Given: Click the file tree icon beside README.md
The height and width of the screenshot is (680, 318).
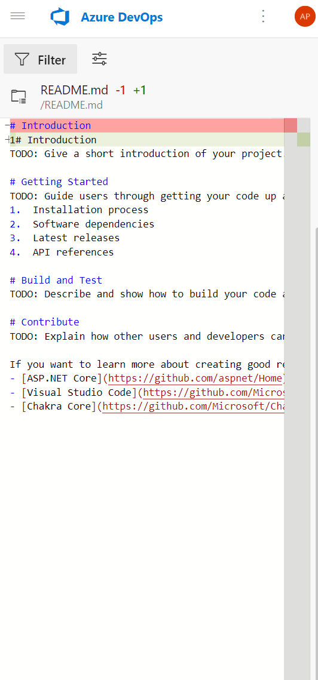Looking at the screenshot, I should tap(19, 96).
